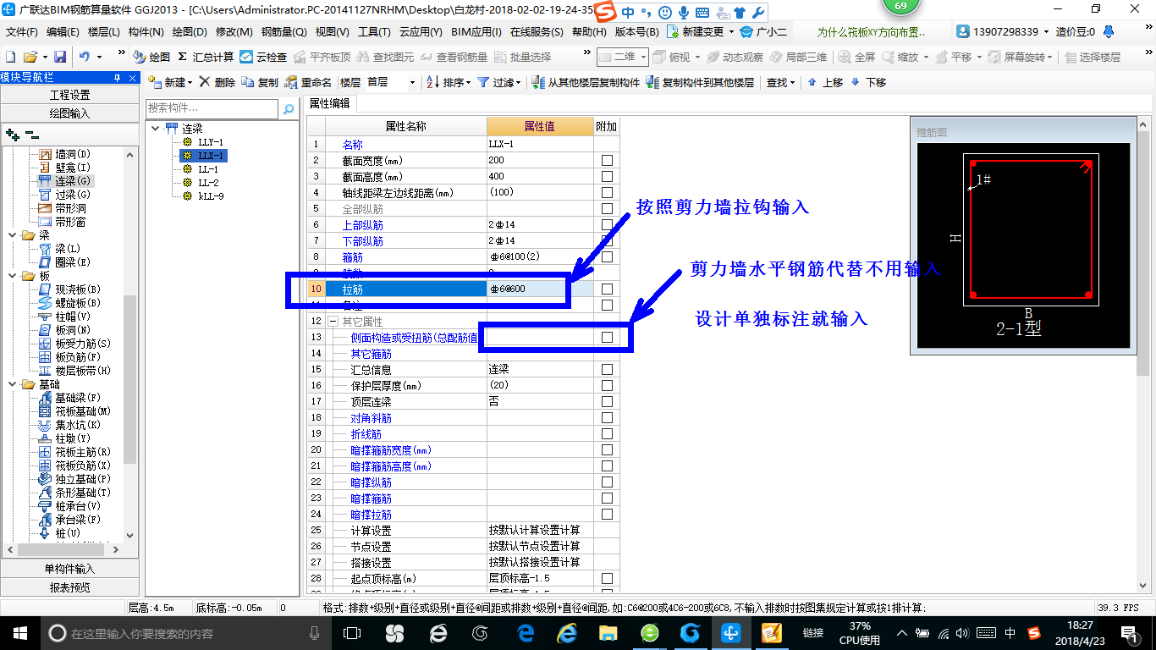Toggle 附加 checkbox for 顶层连梁 row

[607, 402]
